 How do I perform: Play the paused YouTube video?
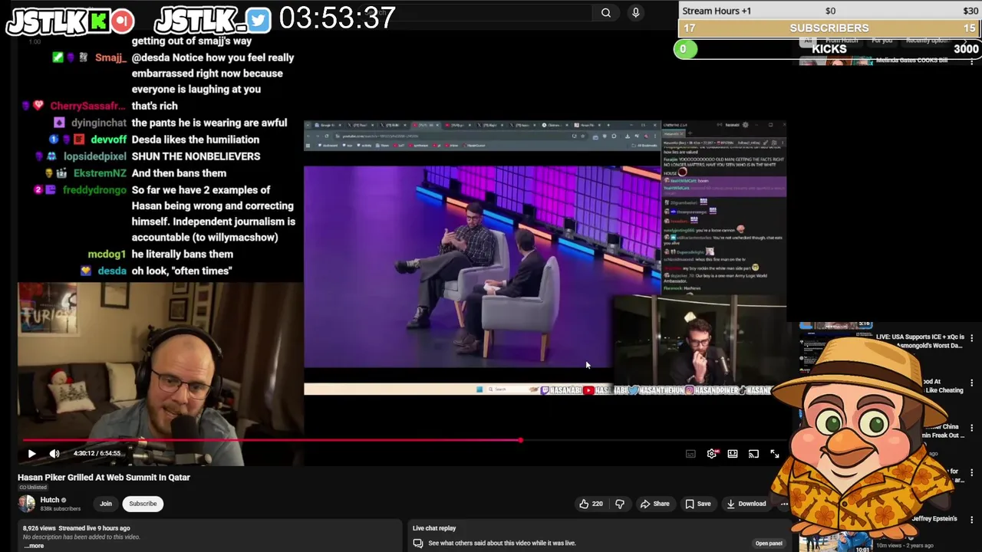pos(31,454)
